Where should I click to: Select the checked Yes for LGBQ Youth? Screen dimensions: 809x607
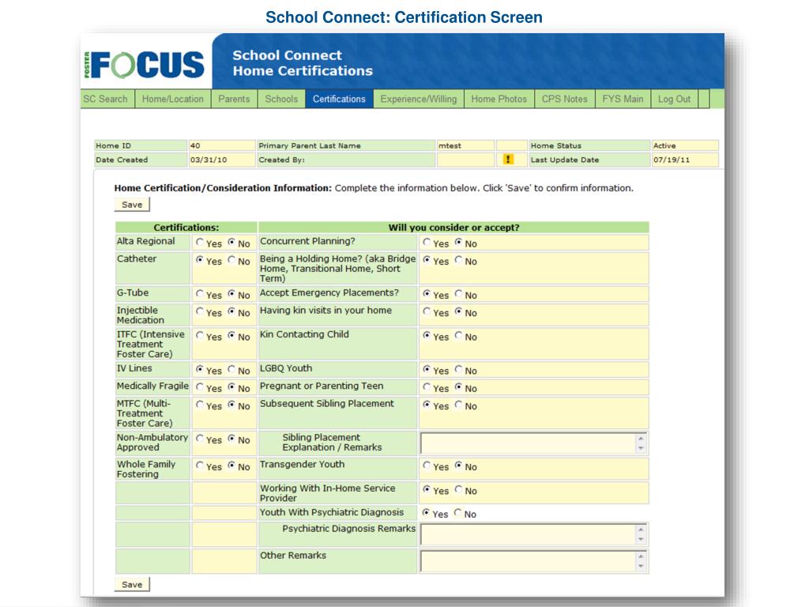point(427,369)
